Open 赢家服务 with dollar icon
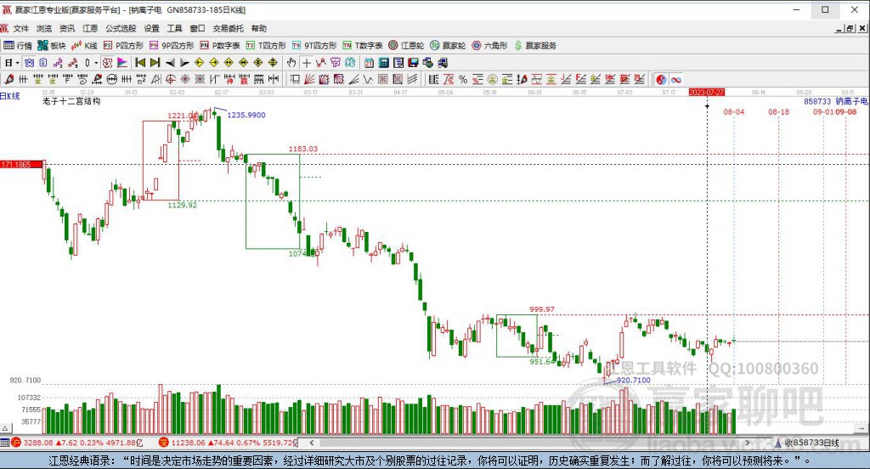870x469 pixels. pos(535,46)
